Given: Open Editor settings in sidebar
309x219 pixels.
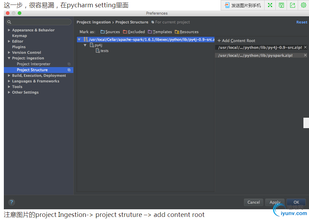Looking at the screenshot, I should [17, 41].
